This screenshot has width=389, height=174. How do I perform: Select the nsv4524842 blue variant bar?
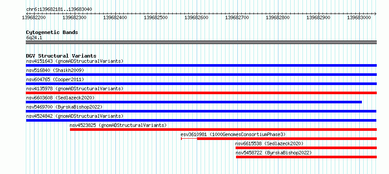[x=201, y=120]
